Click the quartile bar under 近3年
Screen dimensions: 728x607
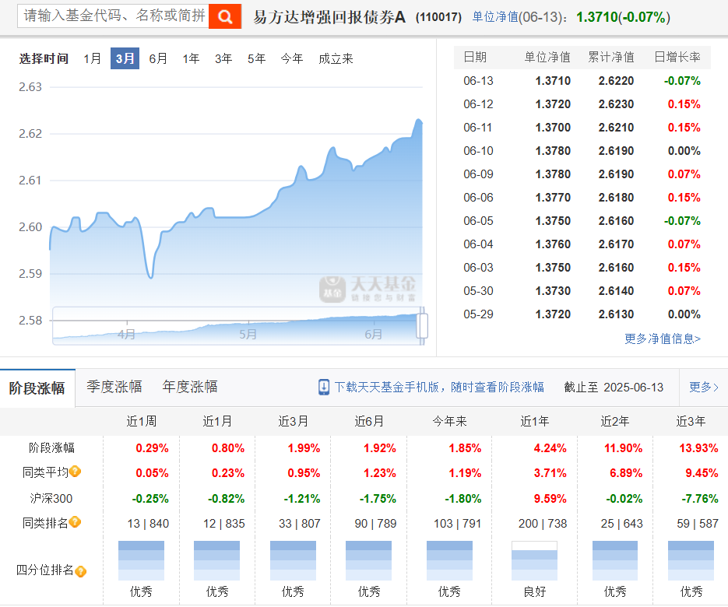tap(691, 560)
